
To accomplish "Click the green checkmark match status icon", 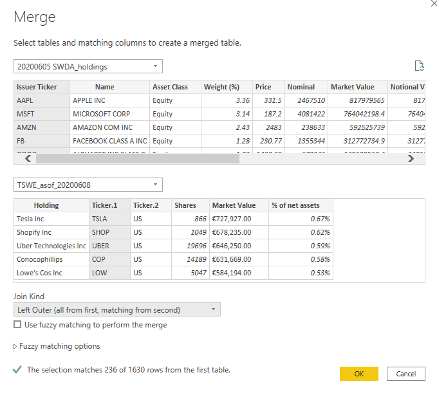I will coord(17,370).
